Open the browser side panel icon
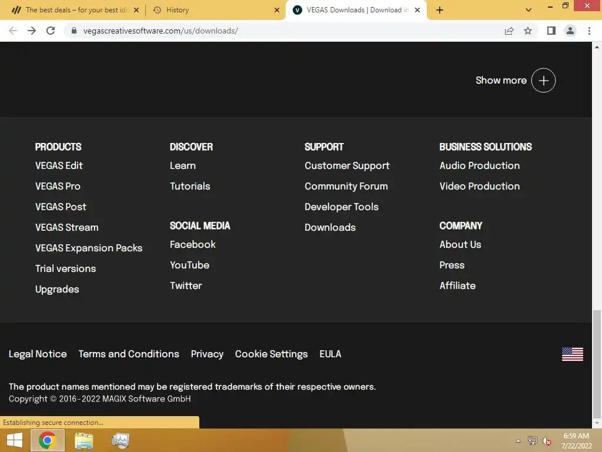The height and width of the screenshot is (452, 602). point(551,31)
